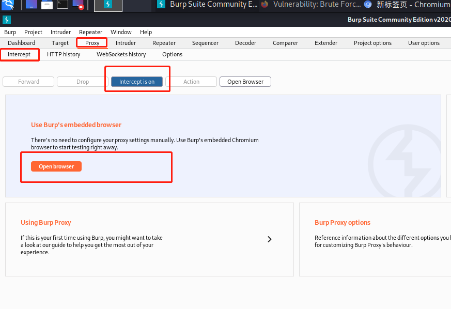
Task: Open the Burp menu
Action: click(x=10, y=32)
